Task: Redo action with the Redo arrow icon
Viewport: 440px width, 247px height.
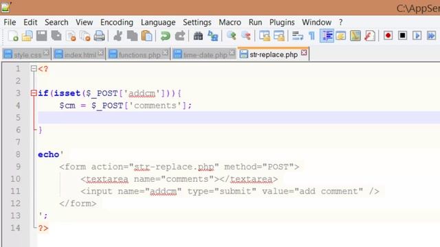Action: coord(180,36)
